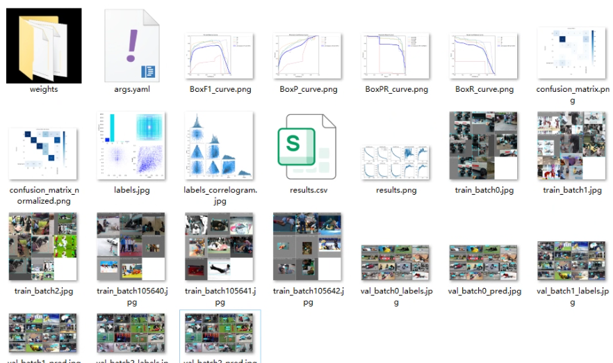Select BoxF1_curve.png thumbnail
This screenshot has height=363, width=613.
coord(219,56)
